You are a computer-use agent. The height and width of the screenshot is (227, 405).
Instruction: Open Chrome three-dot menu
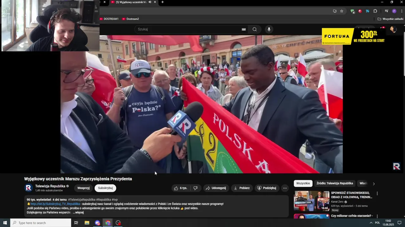pos(402,11)
